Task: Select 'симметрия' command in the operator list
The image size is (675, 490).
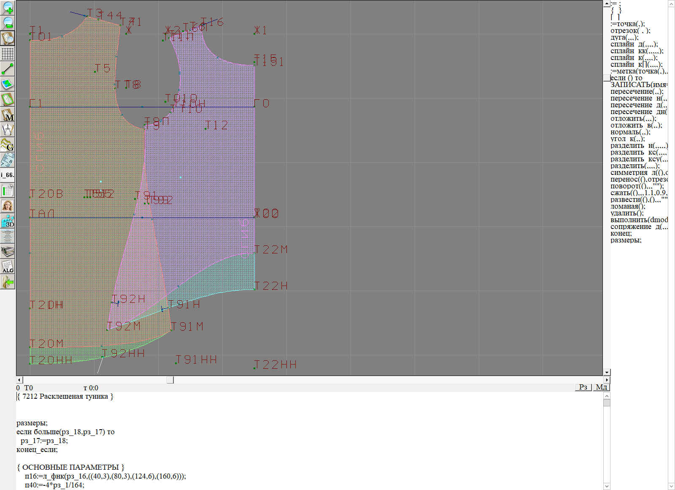Action: 629,173
